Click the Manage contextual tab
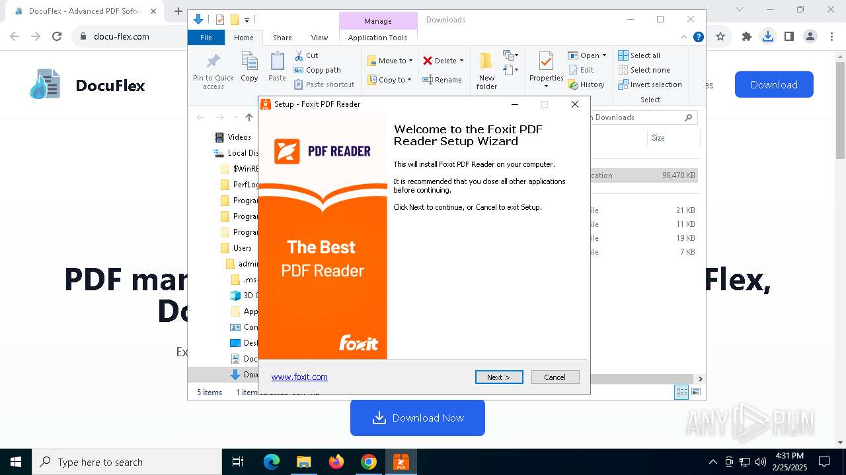 click(x=377, y=21)
